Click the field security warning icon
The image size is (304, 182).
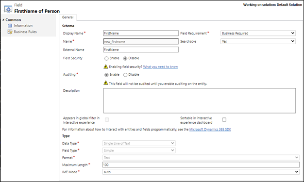coord(106,66)
